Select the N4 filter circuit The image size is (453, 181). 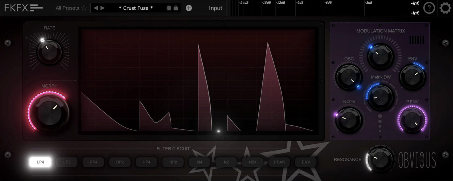point(200,162)
